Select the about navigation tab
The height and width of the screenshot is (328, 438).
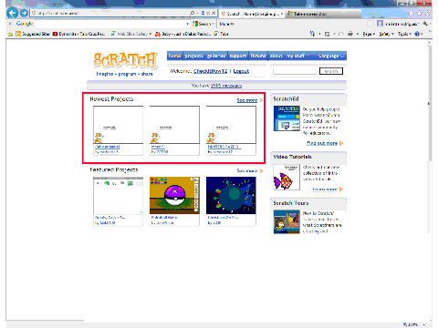coord(276,56)
